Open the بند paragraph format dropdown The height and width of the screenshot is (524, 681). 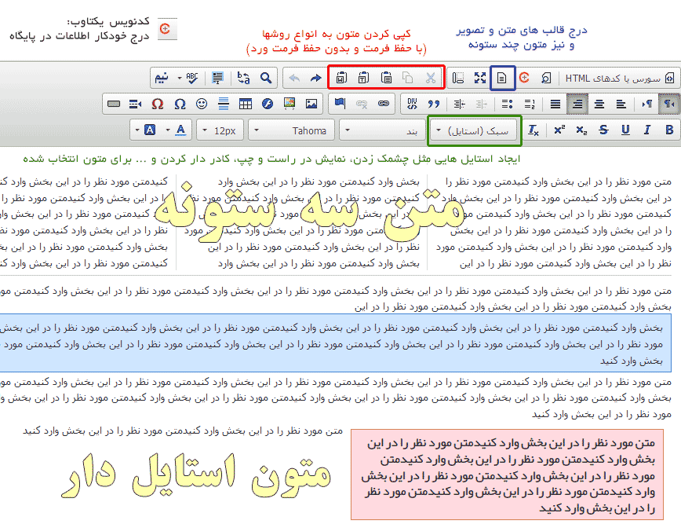coord(383,130)
